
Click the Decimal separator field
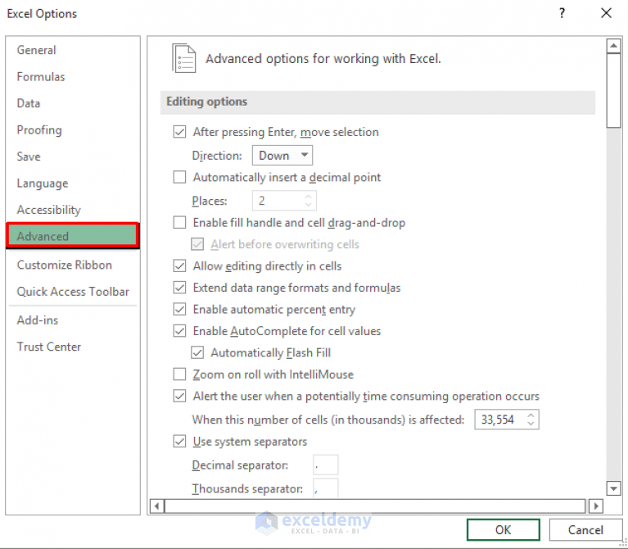(326, 465)
